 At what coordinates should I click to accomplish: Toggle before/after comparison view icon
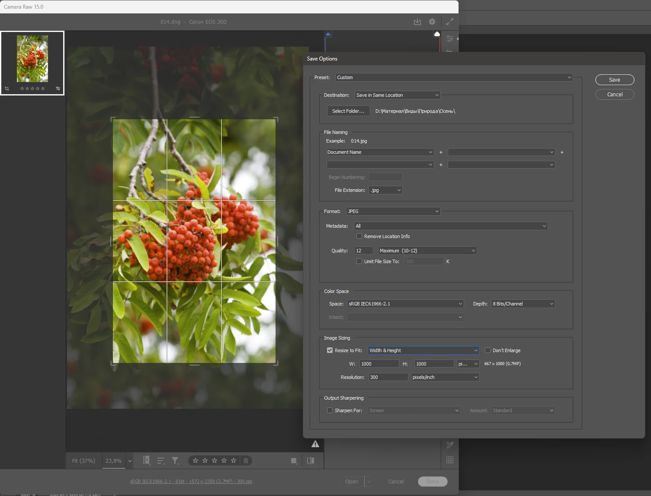coord(311,461)
